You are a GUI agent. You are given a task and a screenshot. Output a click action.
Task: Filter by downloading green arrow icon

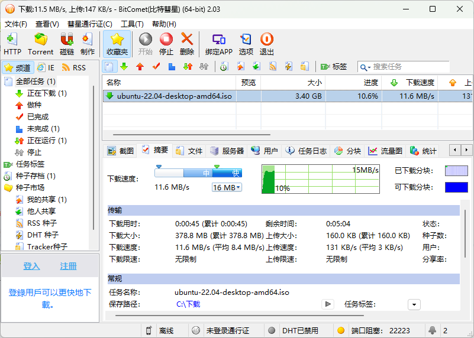(124, 67)
